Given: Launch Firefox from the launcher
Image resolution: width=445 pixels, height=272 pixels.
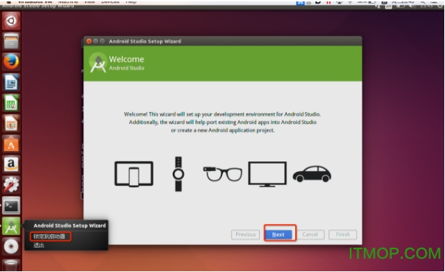Looking at the screenshot, I should pos(11,61).
